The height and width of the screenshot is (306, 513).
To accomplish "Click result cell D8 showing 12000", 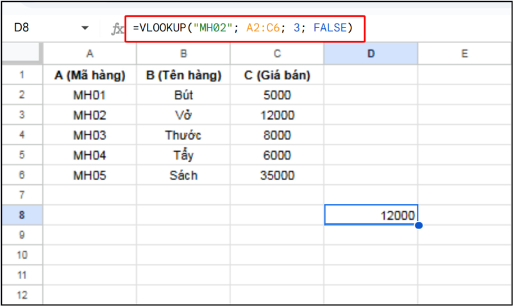I will (371, 215).
